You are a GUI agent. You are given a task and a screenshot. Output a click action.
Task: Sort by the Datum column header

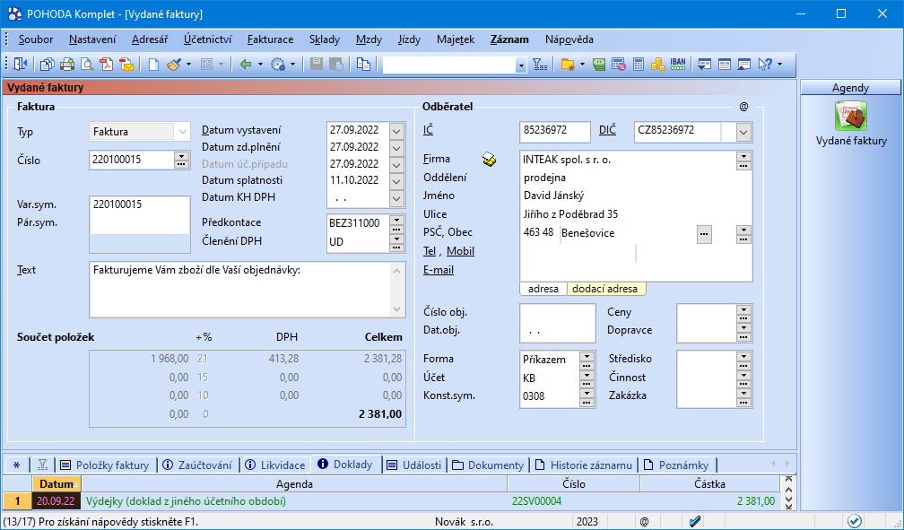pyautogui.click(x=57, y=484)
